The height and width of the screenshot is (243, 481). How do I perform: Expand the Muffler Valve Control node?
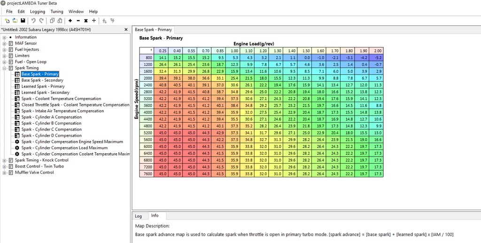click(x=5, y=172)
